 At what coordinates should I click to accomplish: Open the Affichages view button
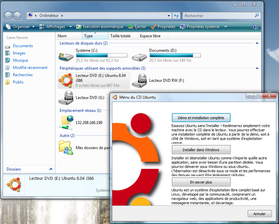pos(52,27)
